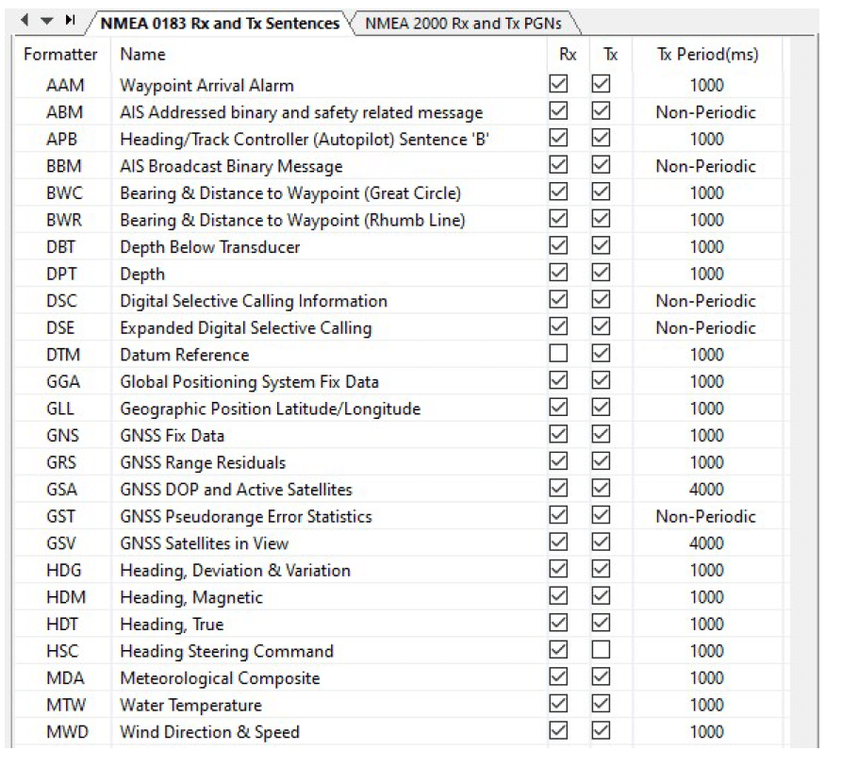
Task: Toggle Tx for ABM AIS Addressed message
Action: click(601, 111)
